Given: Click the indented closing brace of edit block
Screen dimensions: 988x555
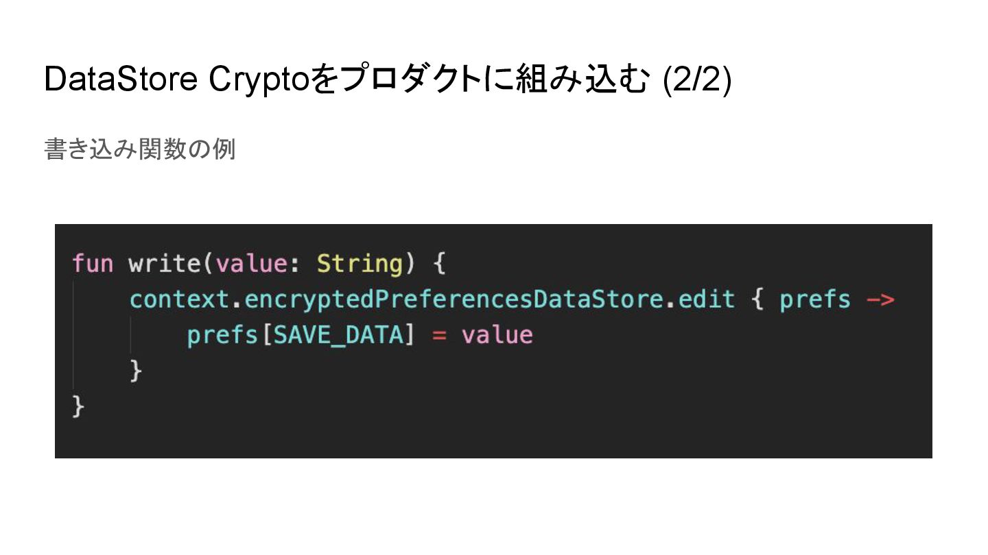Looking at the screenshot, I should [x=136, y=371].
